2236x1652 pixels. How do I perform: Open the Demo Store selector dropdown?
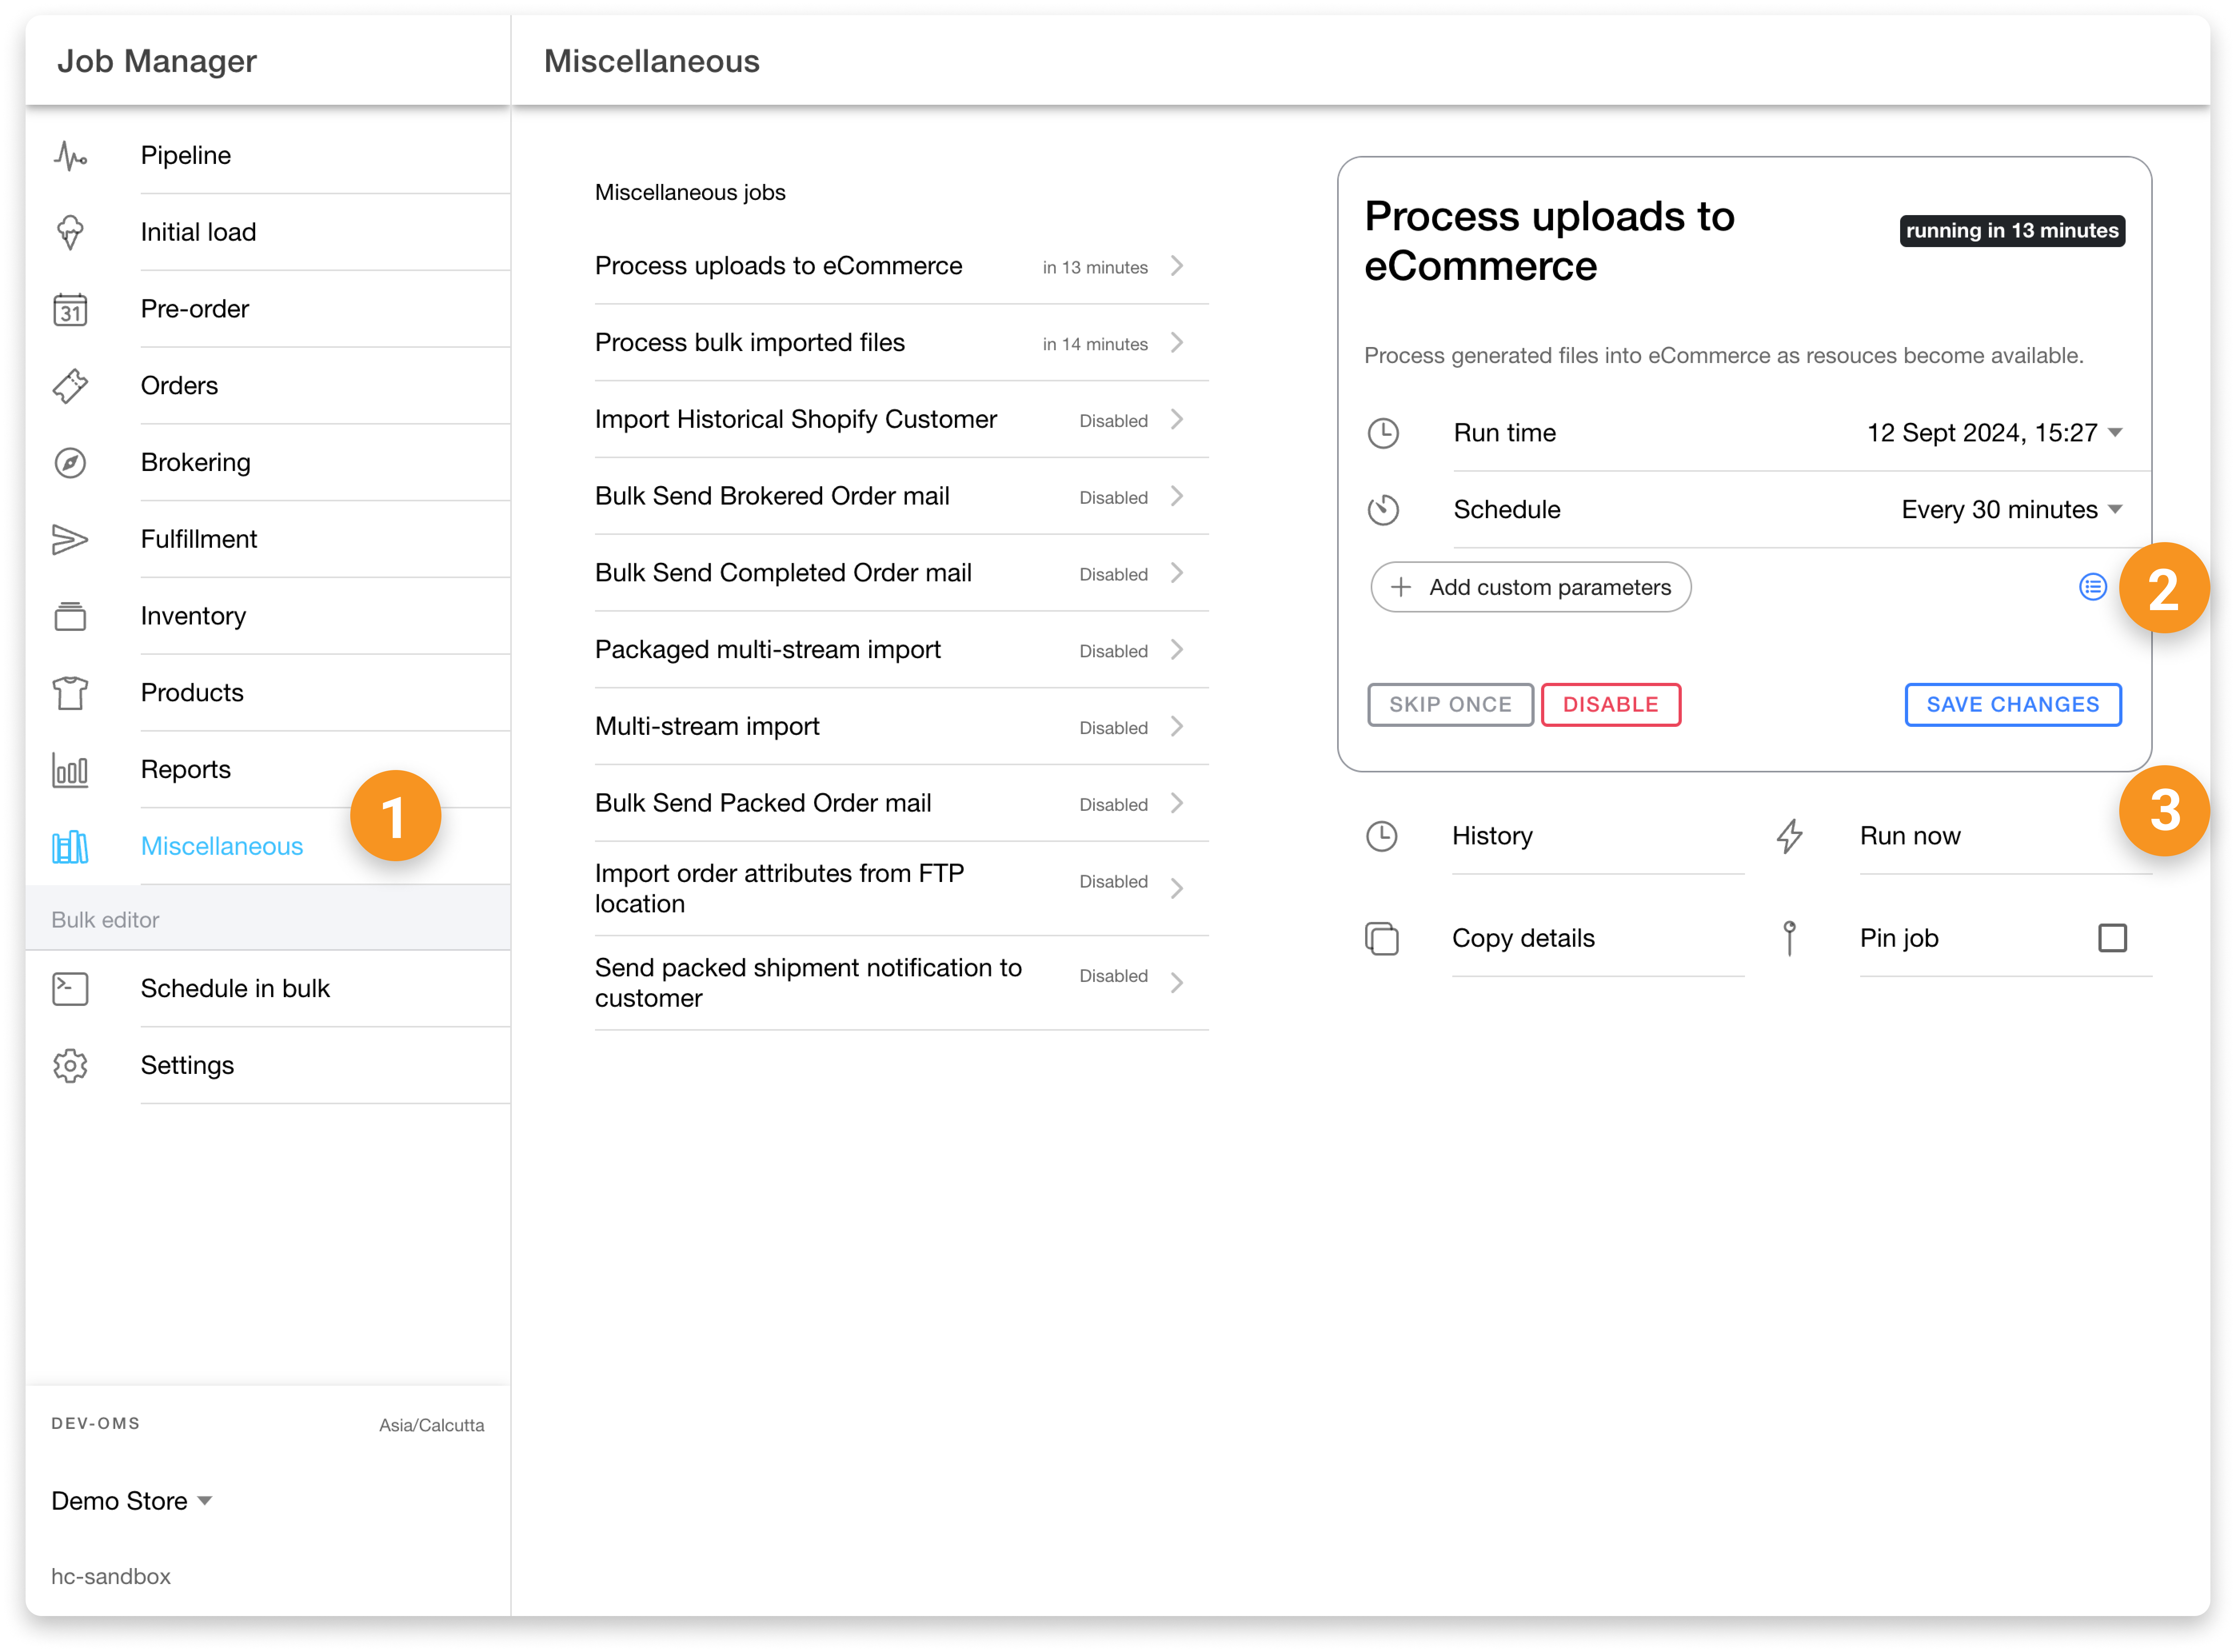click(x=131, y=1501)
